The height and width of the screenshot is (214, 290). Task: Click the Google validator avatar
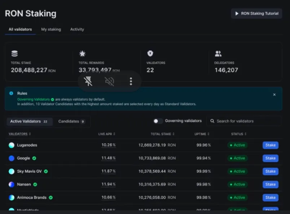(12, 158)
